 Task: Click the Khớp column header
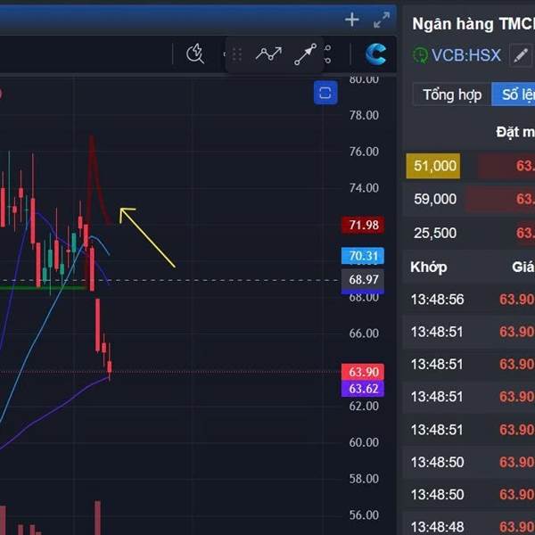[429, 267]
